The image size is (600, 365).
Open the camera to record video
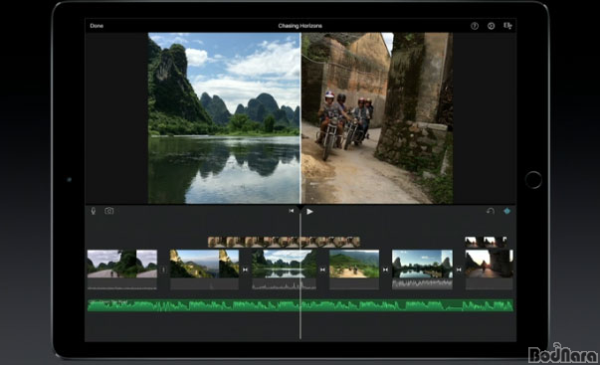pyautogui.click(x=109, y=211)
